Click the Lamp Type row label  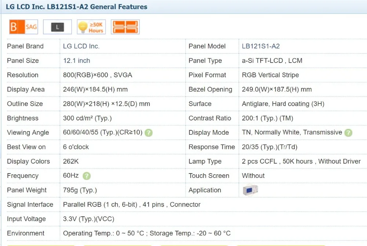pos(205,161)
